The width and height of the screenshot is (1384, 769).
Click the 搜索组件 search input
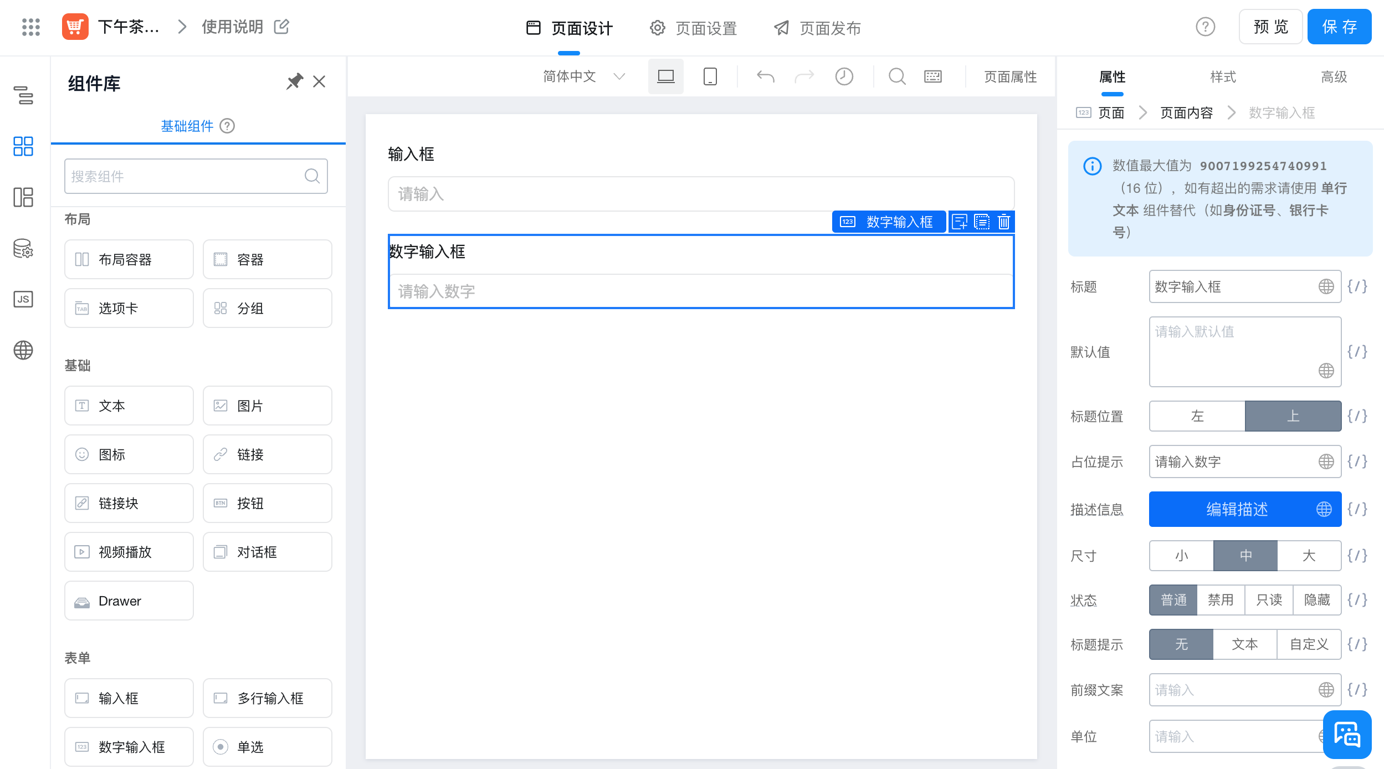pos(196,176)
